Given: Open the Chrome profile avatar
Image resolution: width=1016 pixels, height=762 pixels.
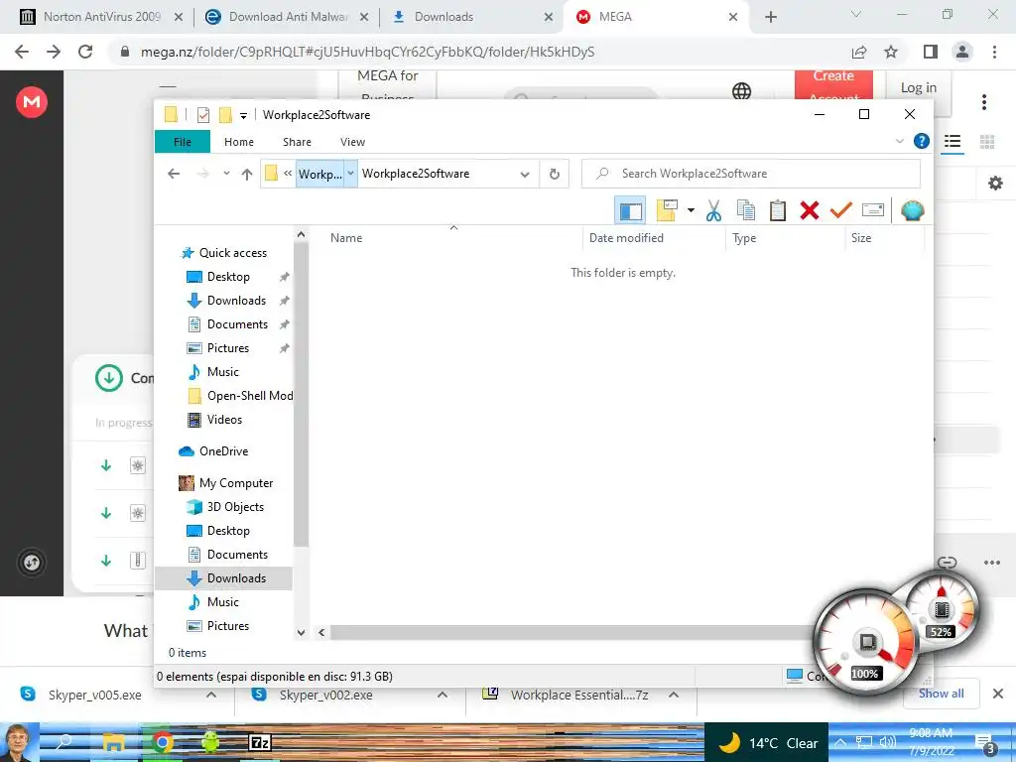Looking at the screenshot, I should pos(962,52).
